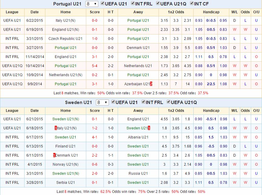Open England U21(N) team link on 6/19/2015
This screenshot has width=262, height=195.
point(65,30)
